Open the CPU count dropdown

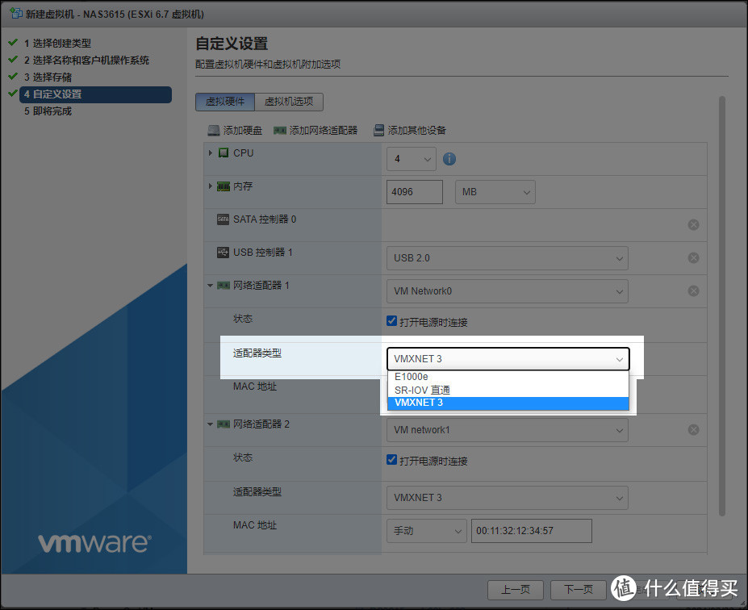(x=412, y=159)
